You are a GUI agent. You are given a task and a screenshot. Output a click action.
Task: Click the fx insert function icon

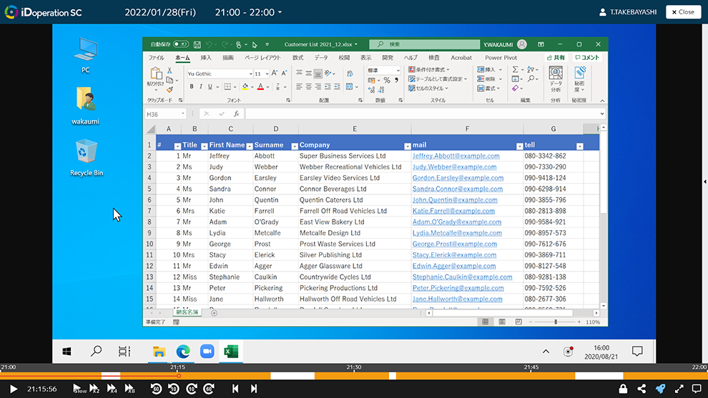click(x=236, y=114)
